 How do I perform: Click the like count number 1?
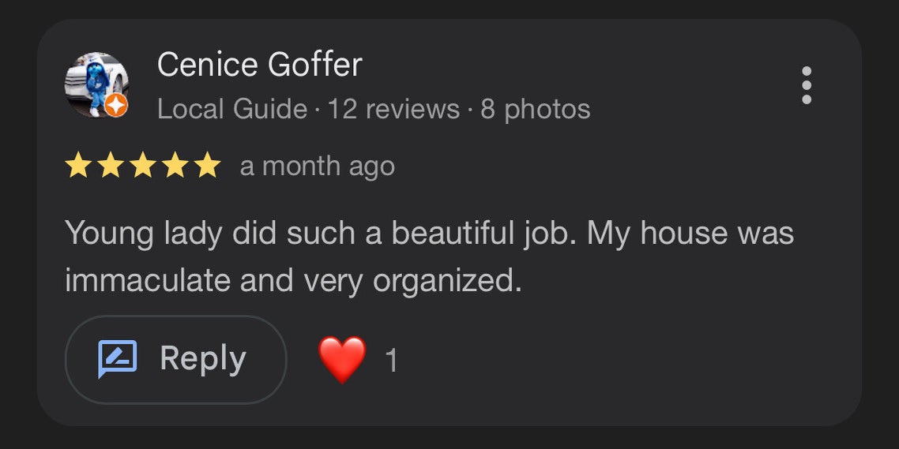point(391,361)
